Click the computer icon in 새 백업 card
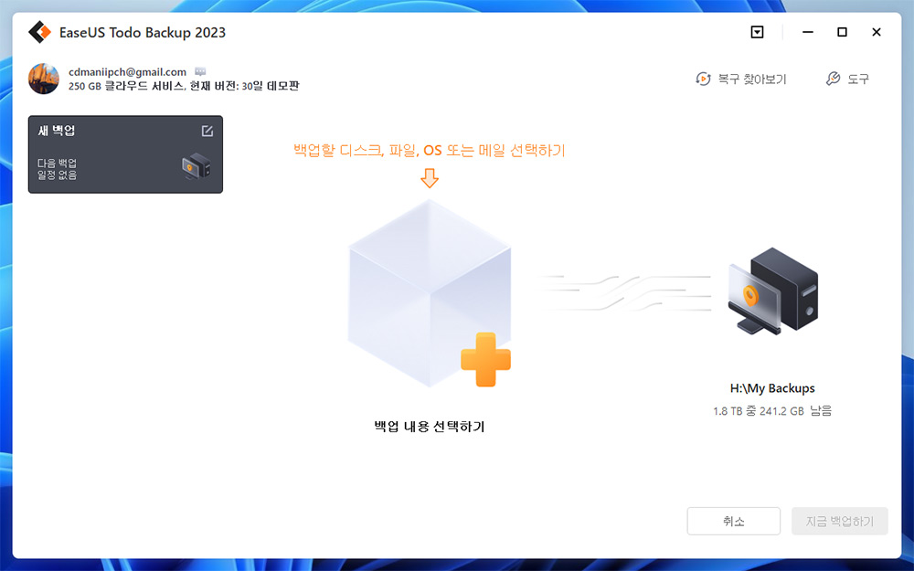The image size is (914, 571). 196,166
